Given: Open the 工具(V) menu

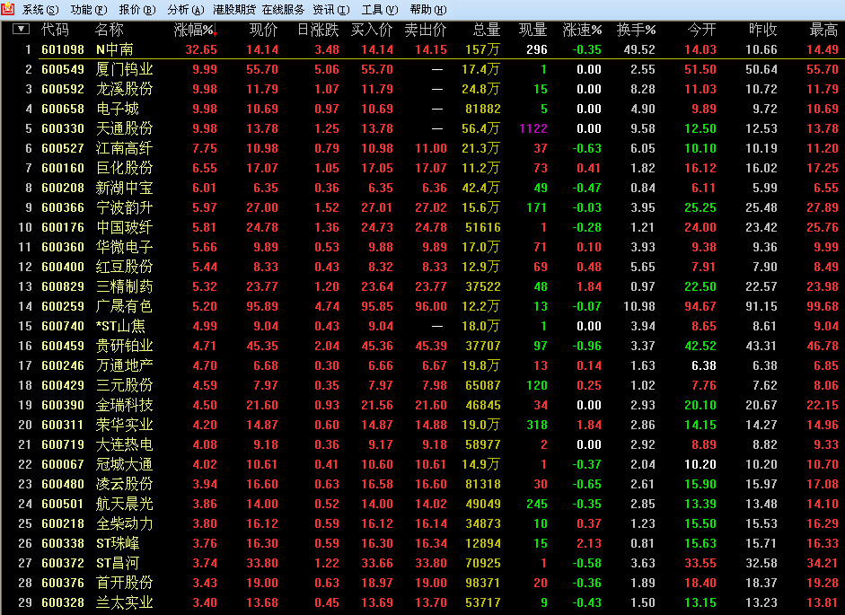Looking at the screenshot, I should (x=380, y=10).
